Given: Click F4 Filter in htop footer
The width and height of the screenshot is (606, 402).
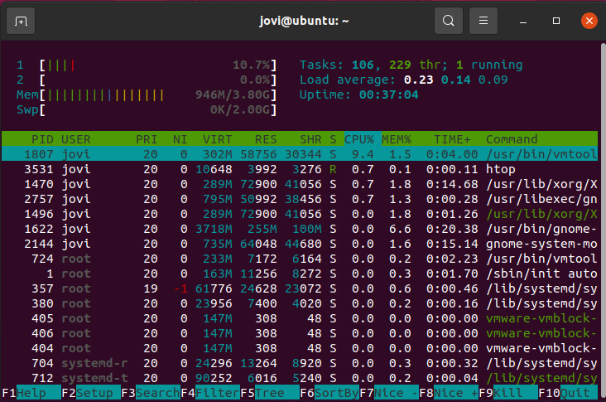Looking at the screenshot, I should [x=210, y=393].
